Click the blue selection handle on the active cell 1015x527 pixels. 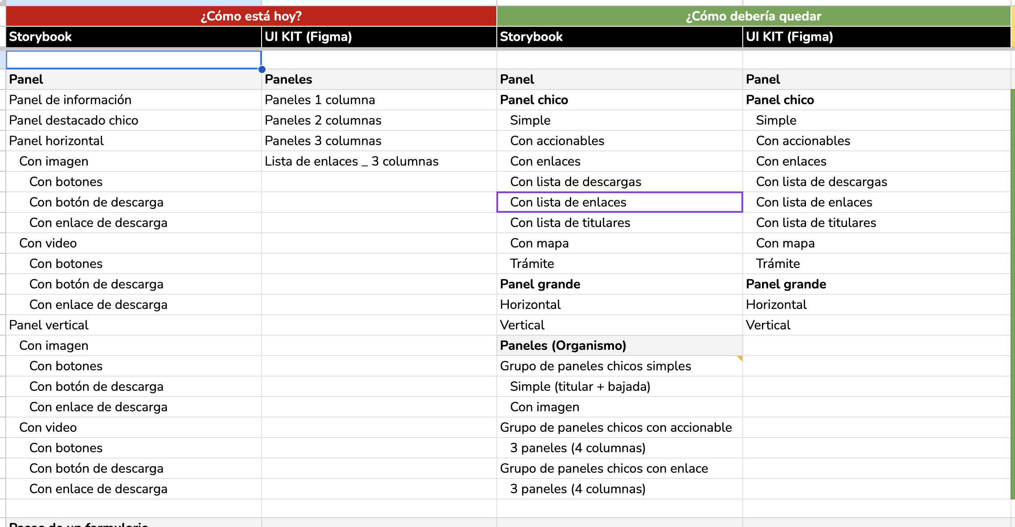point(262,69)
